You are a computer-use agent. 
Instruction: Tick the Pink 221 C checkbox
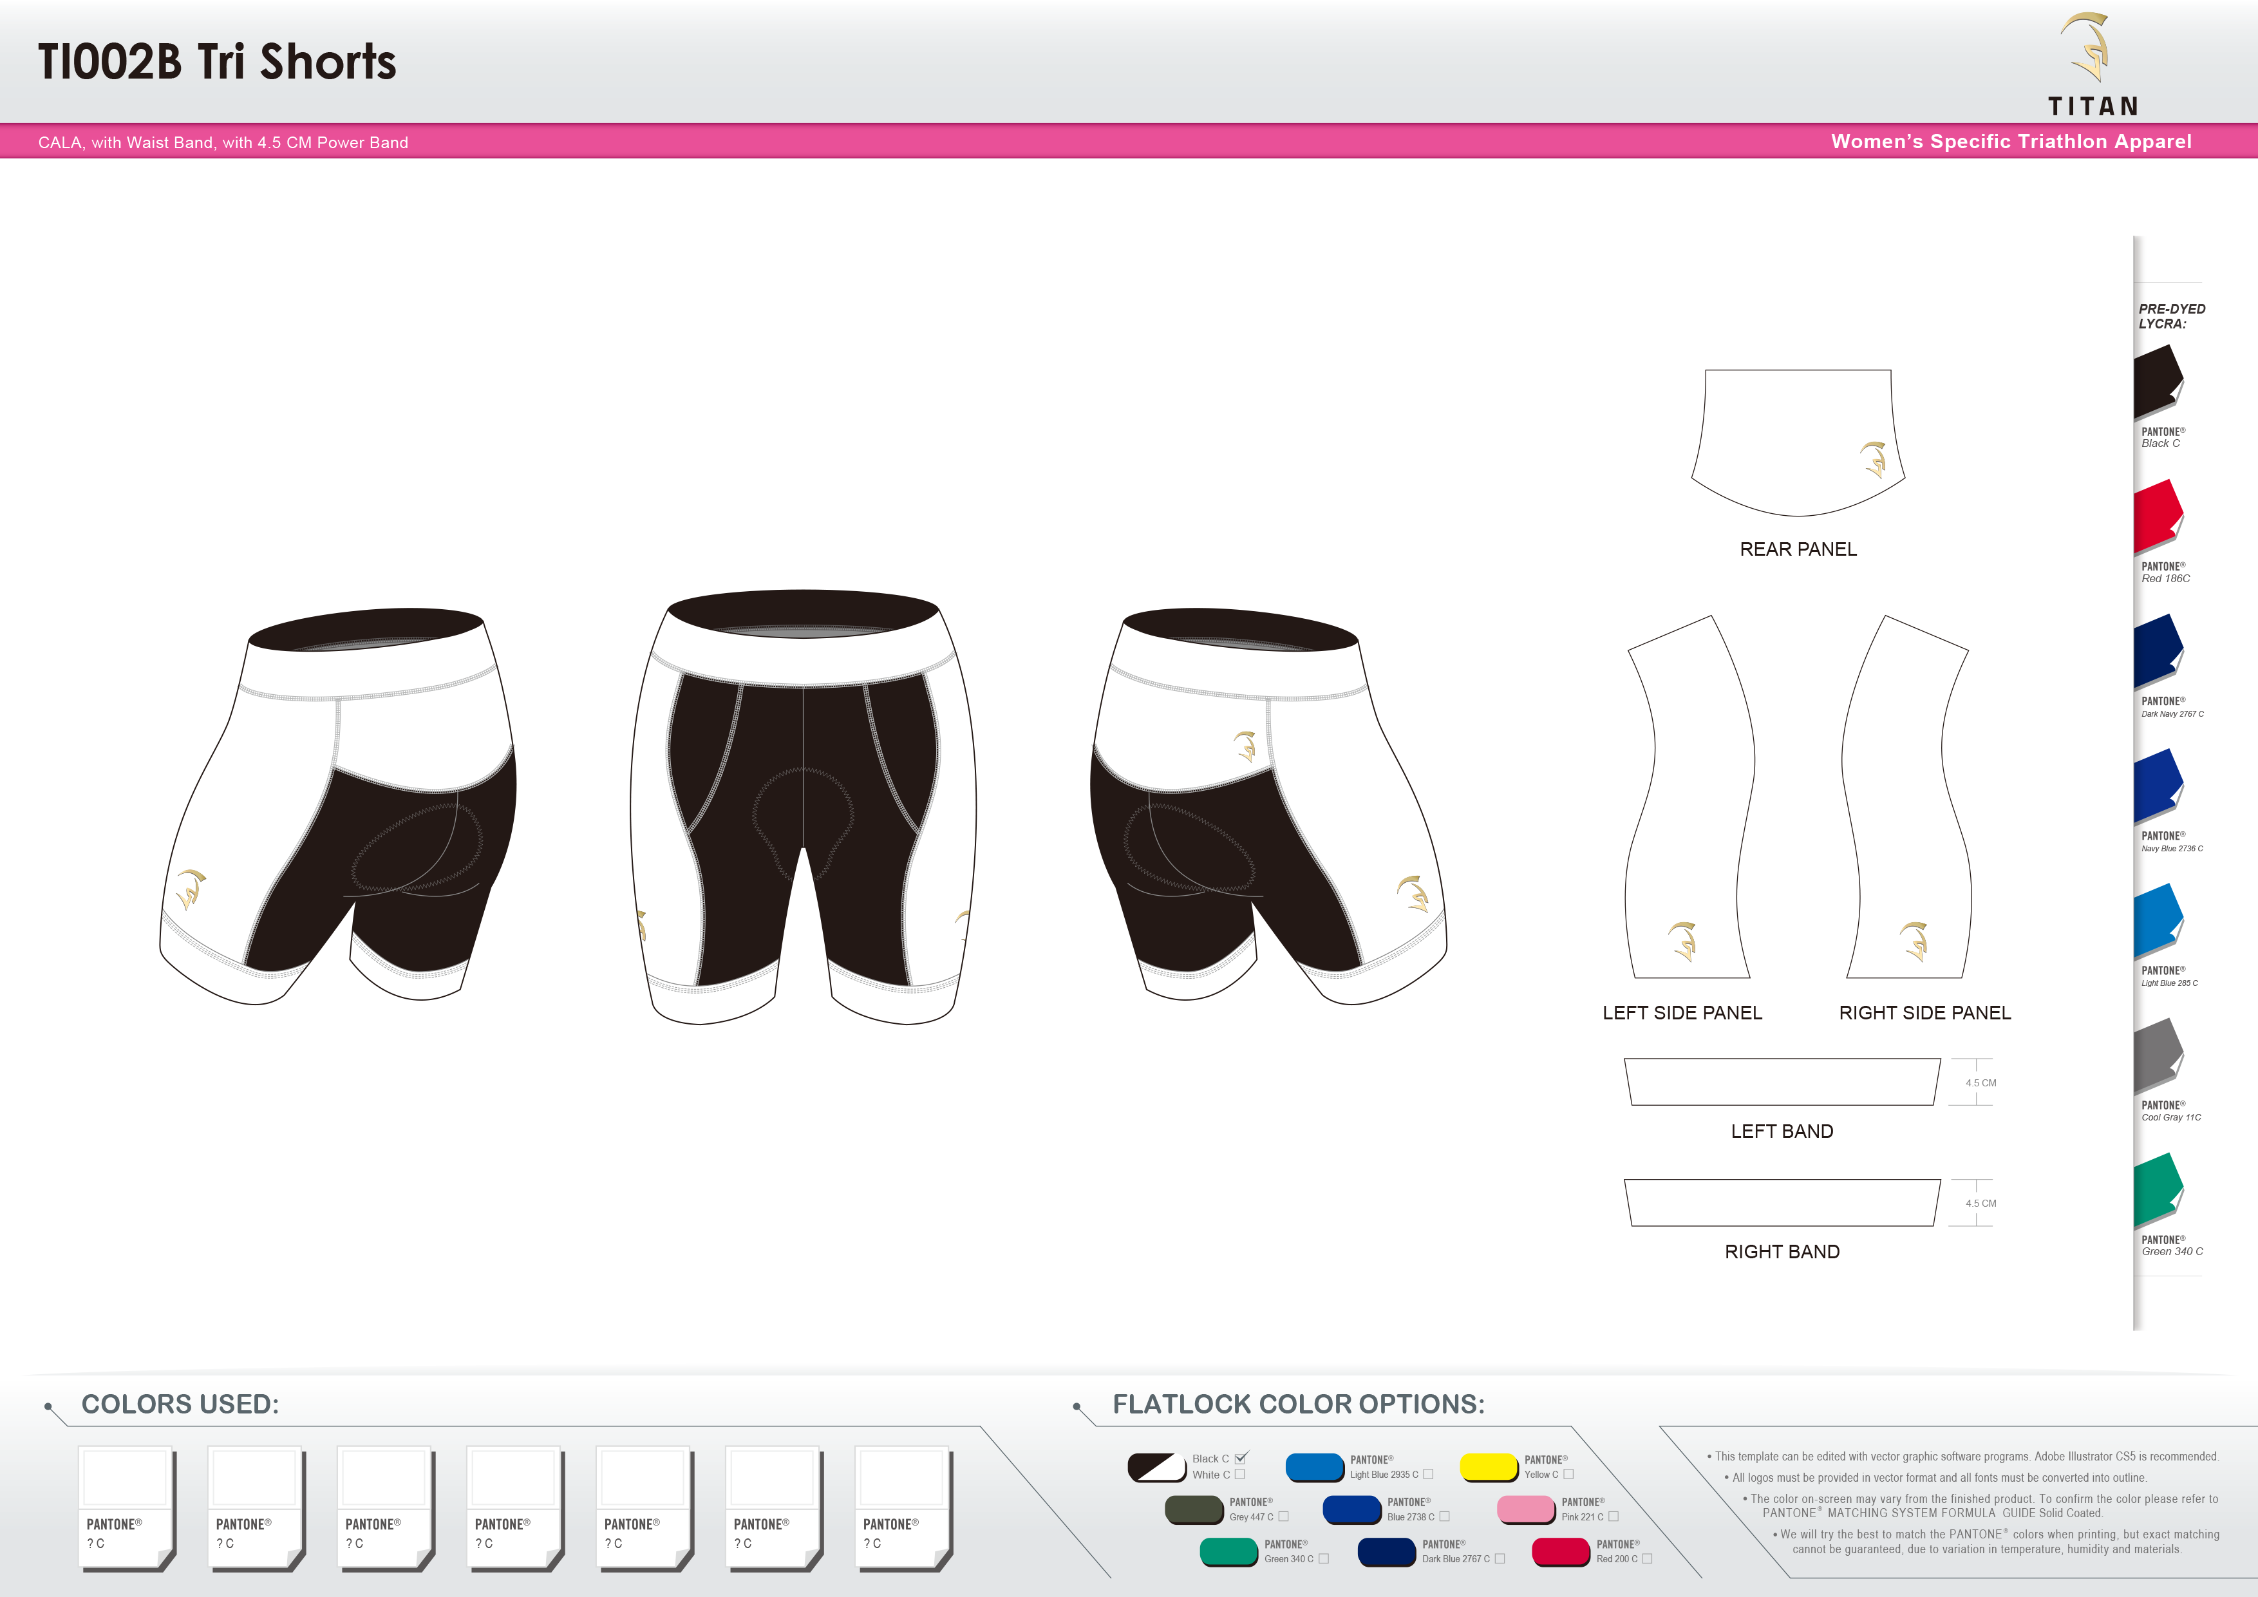(x=1615, y=1517)
